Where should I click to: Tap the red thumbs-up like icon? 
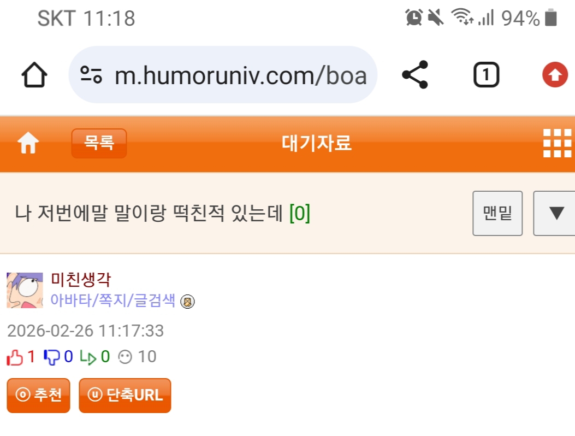pyautogui.click(x=15, y=357)
